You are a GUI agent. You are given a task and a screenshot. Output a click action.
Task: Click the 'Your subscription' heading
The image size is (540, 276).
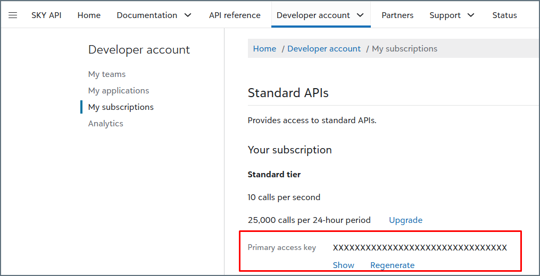[289, 150]
